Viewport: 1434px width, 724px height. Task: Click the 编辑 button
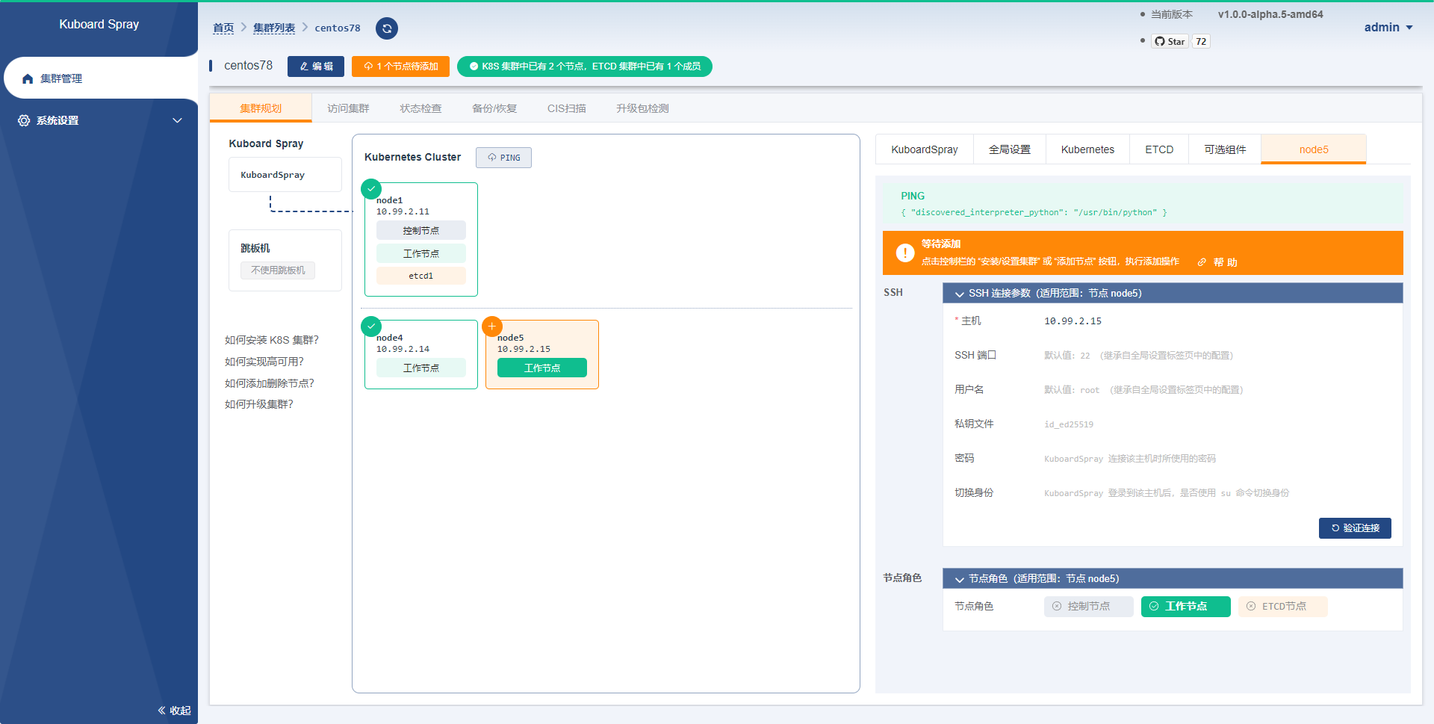[x=316, y=66]
